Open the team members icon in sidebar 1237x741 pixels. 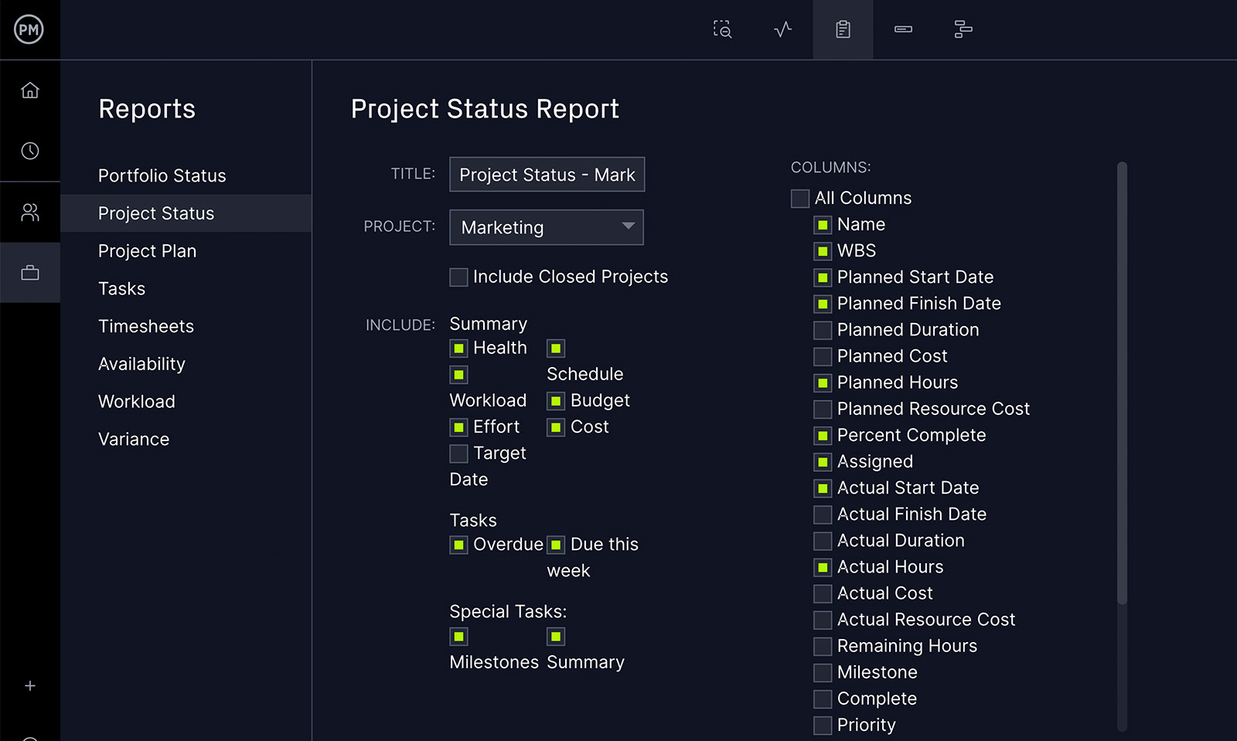pyautogui.click(x=30, y=212)
